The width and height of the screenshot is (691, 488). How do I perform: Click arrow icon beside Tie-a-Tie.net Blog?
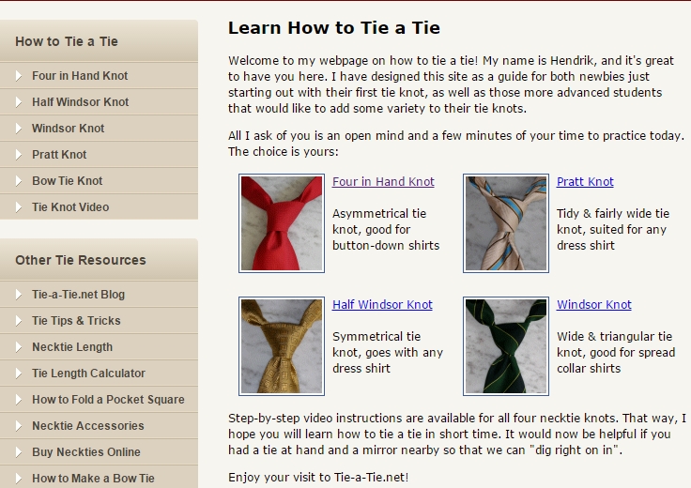click(x=18, y=295)
